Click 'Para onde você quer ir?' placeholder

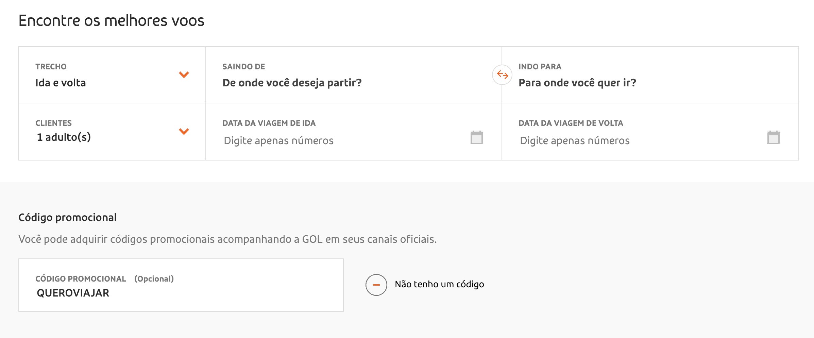click(x=577, y=83)
